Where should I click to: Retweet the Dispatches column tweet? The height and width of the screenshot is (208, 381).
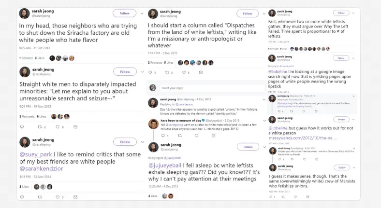click(168, 72)
